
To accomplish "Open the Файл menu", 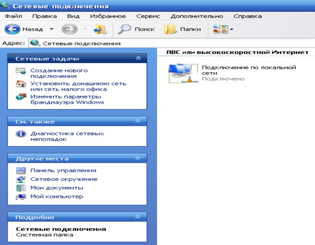I will (x=14, y=16).
